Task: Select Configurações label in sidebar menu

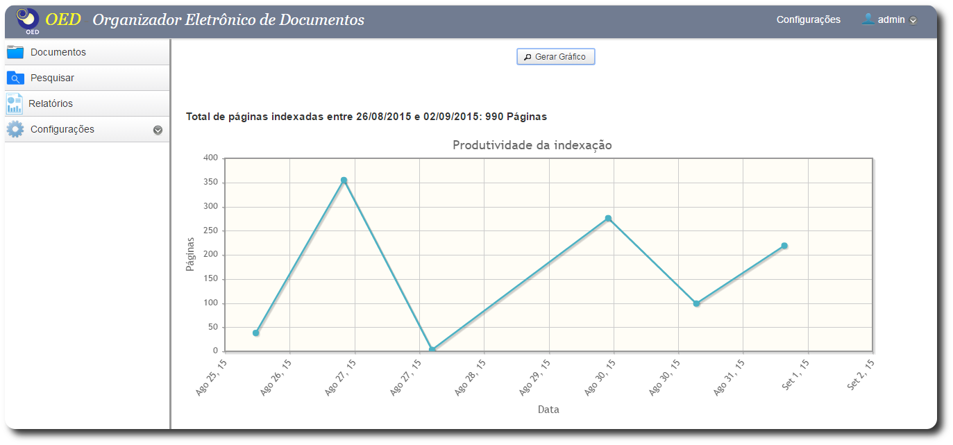Action: pos(62,129)
